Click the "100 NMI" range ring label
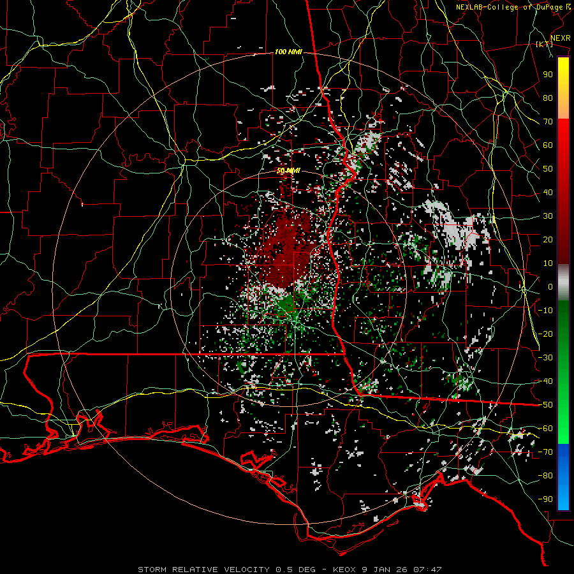 coord(288,52)
